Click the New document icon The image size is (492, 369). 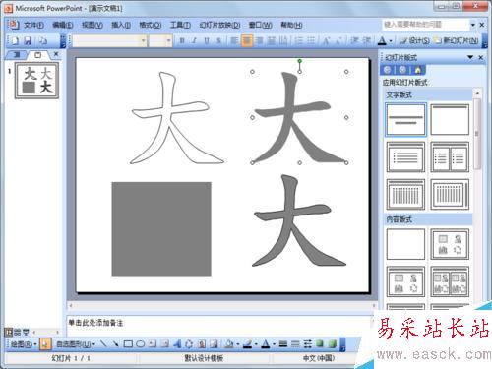(15, 40)
